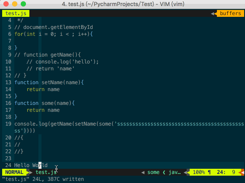
Task: Click the window title 'test.js (~/PycharmProjects/Test)'
Action: tap(111, 4)
